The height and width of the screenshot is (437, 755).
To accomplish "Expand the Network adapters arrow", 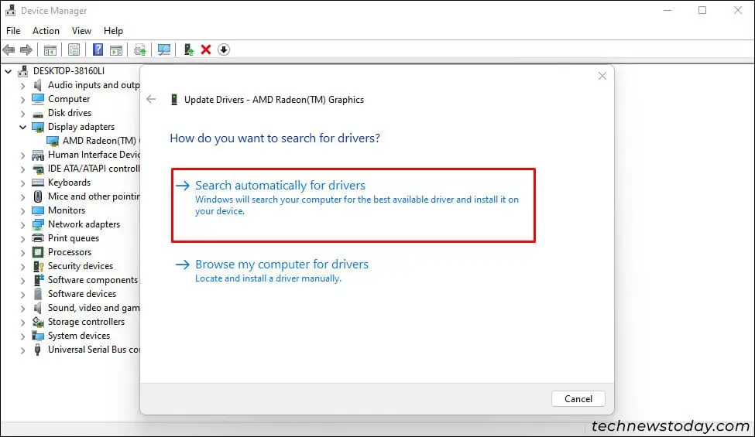I will [22, 225].
